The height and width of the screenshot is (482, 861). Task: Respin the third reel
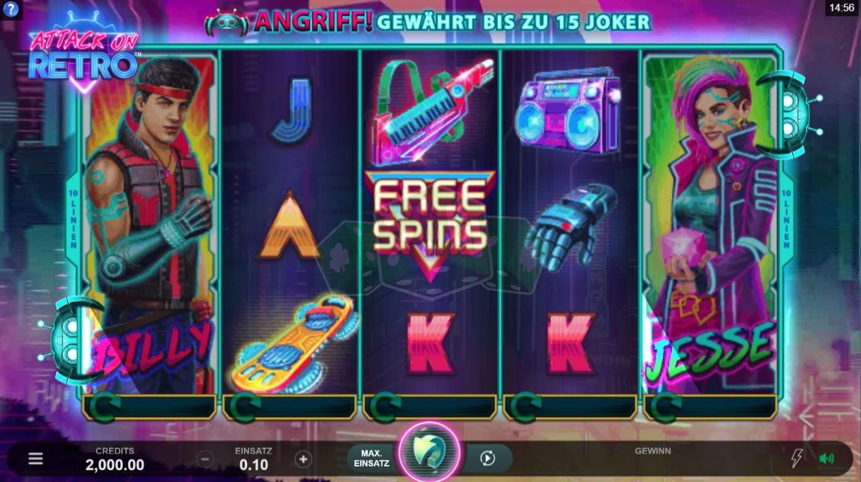430,407
